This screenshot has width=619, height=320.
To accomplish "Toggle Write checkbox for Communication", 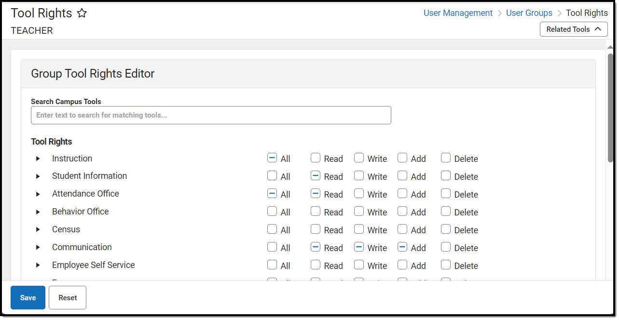I will click(x=359, y=247).
